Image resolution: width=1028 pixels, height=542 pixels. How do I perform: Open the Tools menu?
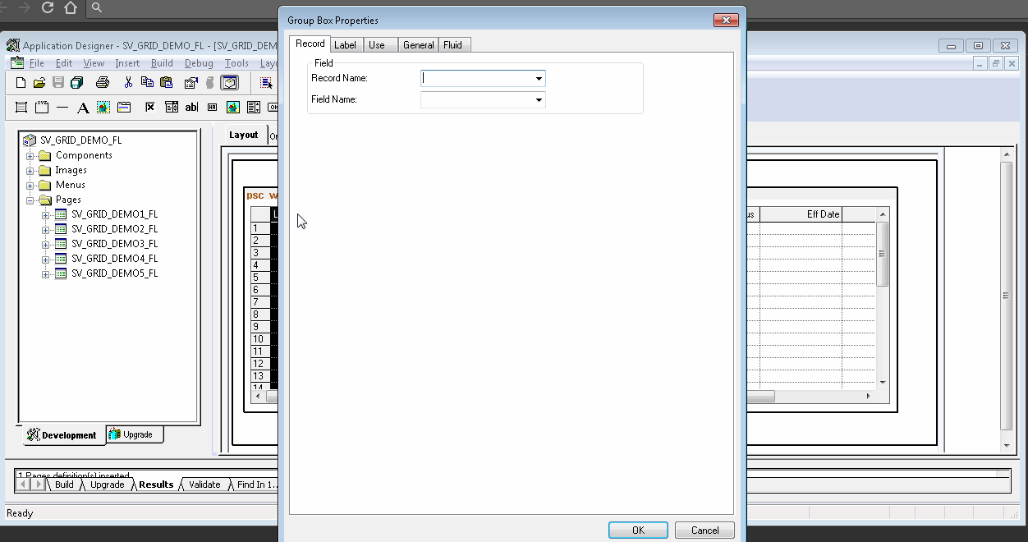pyautogui.click(x=236, y=62)
